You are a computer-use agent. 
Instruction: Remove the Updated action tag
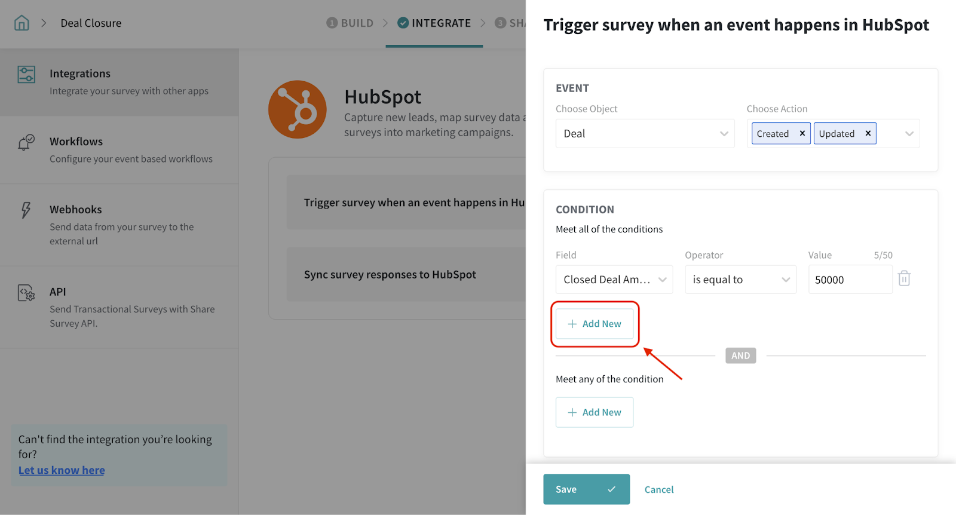[x=868, y=133]
